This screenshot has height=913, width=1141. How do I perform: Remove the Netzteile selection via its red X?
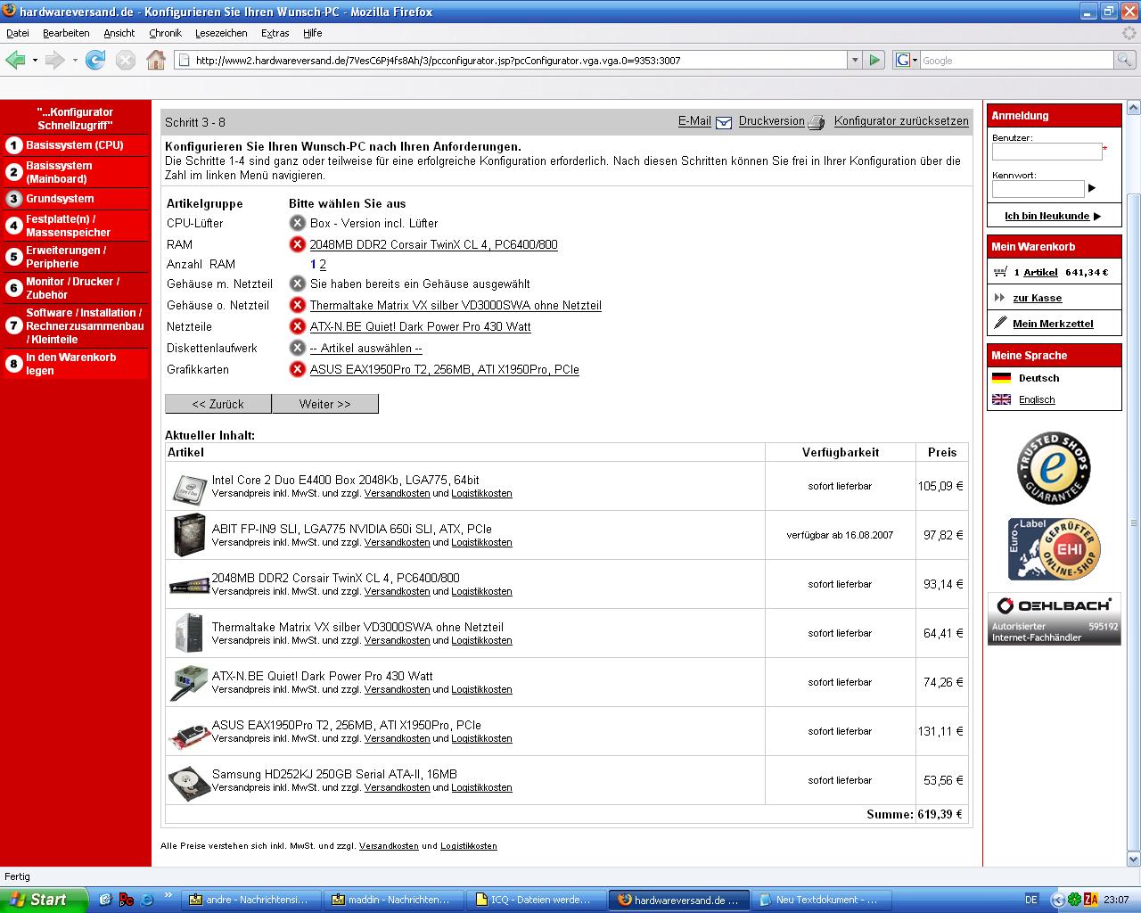coord(298,326)
